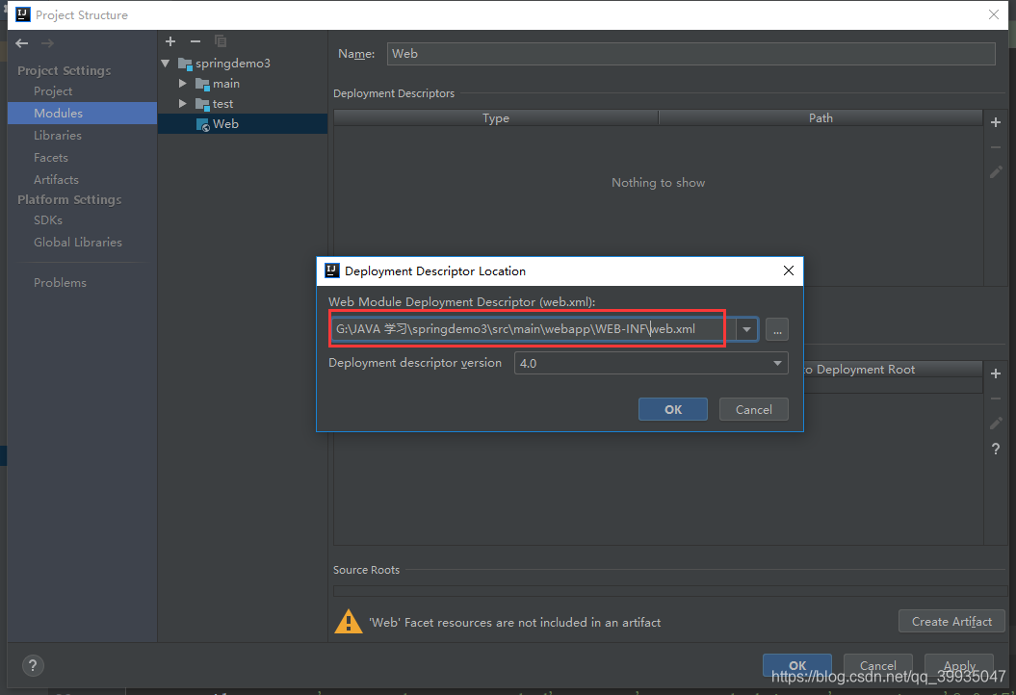Add a new module with plus icon
Viewport: 1016px width, 695px height.
coord(170,41)
